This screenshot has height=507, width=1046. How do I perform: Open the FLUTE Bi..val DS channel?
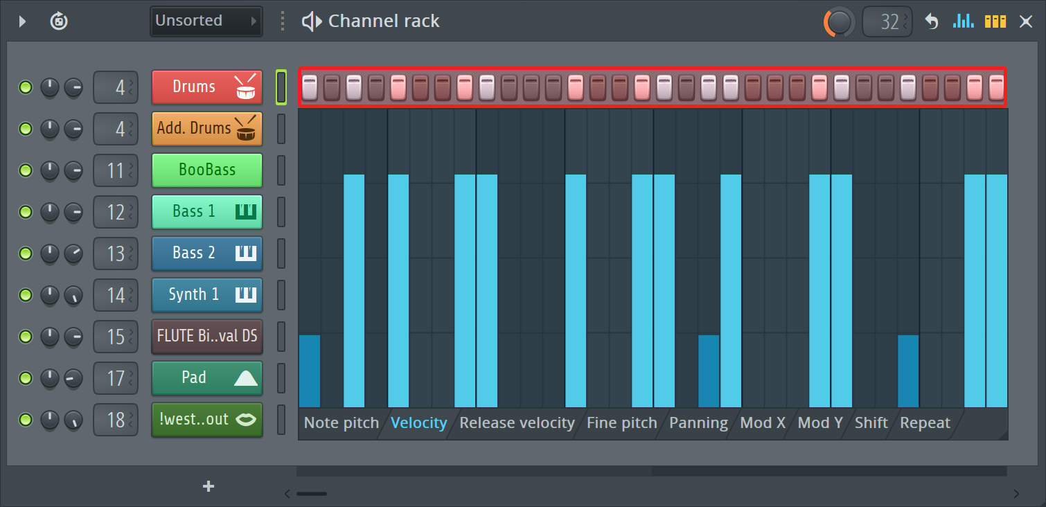(x=207, y=337)
